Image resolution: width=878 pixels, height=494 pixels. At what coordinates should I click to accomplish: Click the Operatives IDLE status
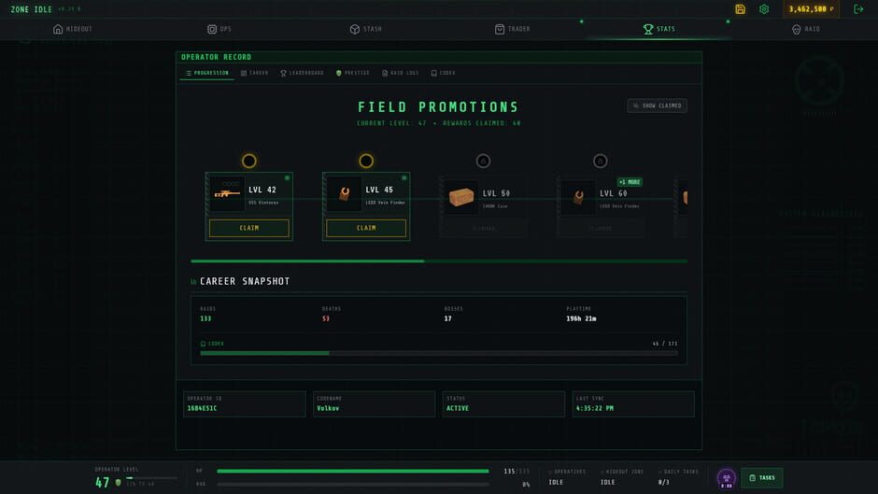(567, 476)
